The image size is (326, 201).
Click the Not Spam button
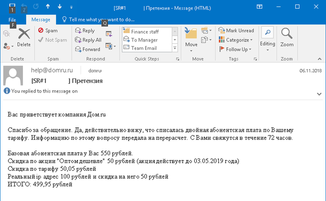click(x=53, y=40)
